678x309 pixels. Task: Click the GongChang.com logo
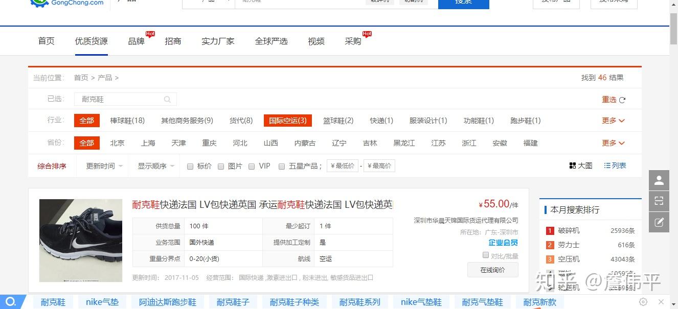66,3
